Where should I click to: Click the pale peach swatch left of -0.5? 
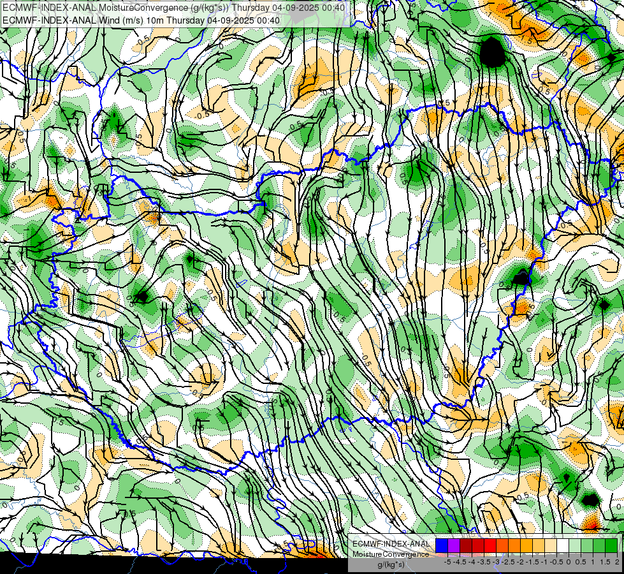click(551, 545)
